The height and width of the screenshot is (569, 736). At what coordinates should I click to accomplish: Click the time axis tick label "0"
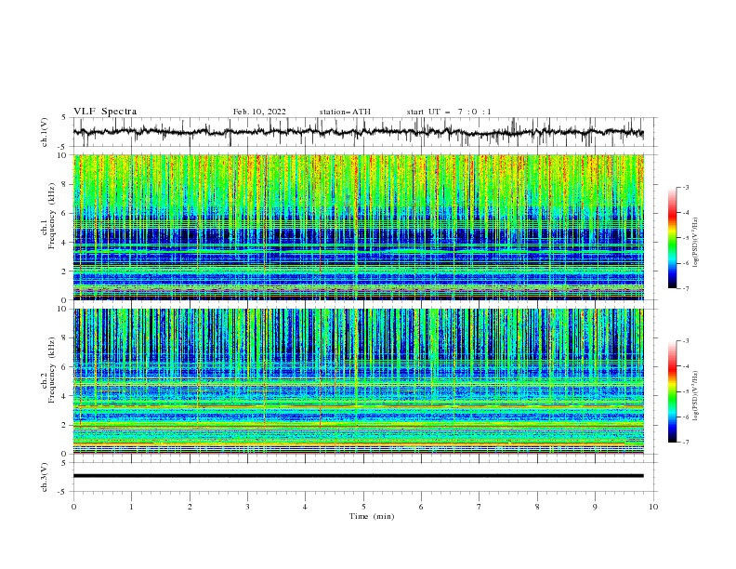point(73,507)
